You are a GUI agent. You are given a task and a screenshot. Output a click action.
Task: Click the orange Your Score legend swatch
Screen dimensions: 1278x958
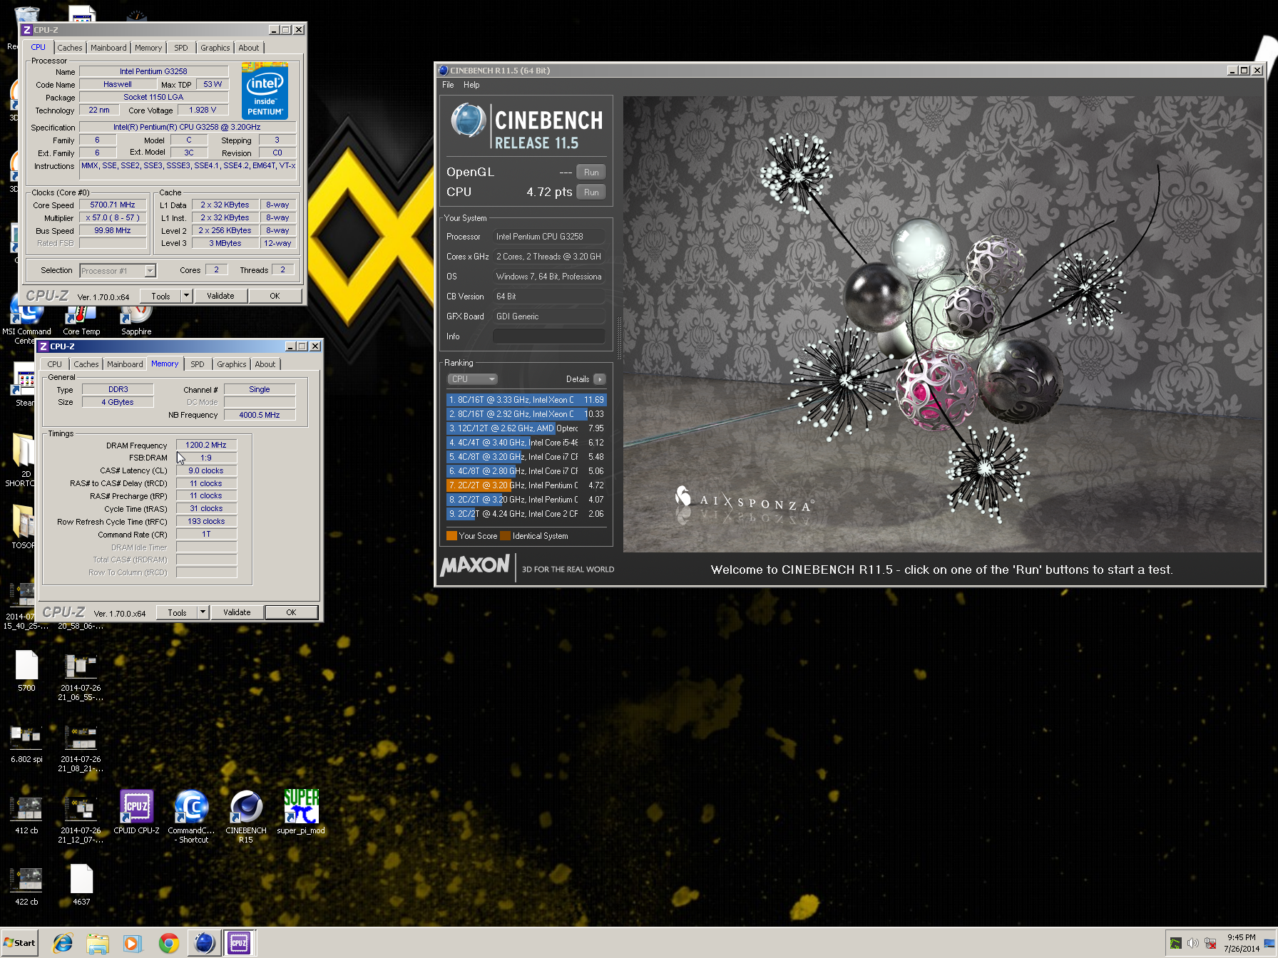pyautogui.click(x=451, y=536)
